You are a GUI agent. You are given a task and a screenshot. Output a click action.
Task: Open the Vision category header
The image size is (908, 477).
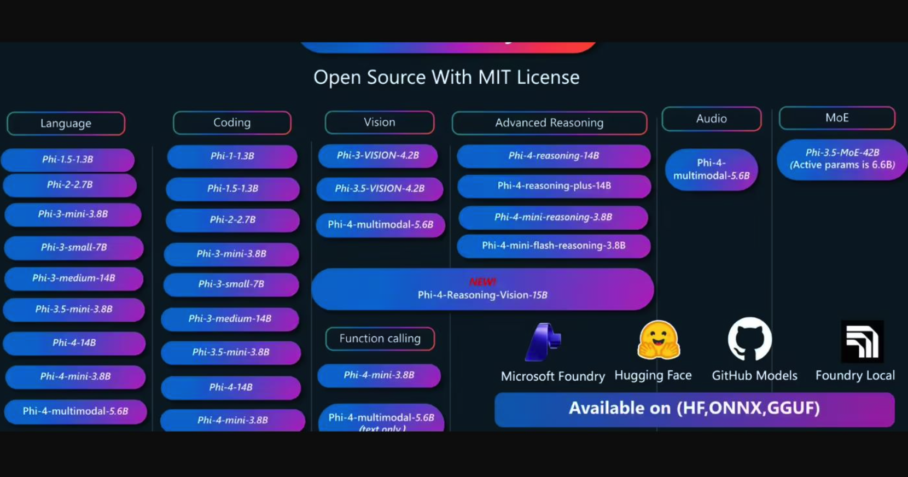click(x=380, y=123)
